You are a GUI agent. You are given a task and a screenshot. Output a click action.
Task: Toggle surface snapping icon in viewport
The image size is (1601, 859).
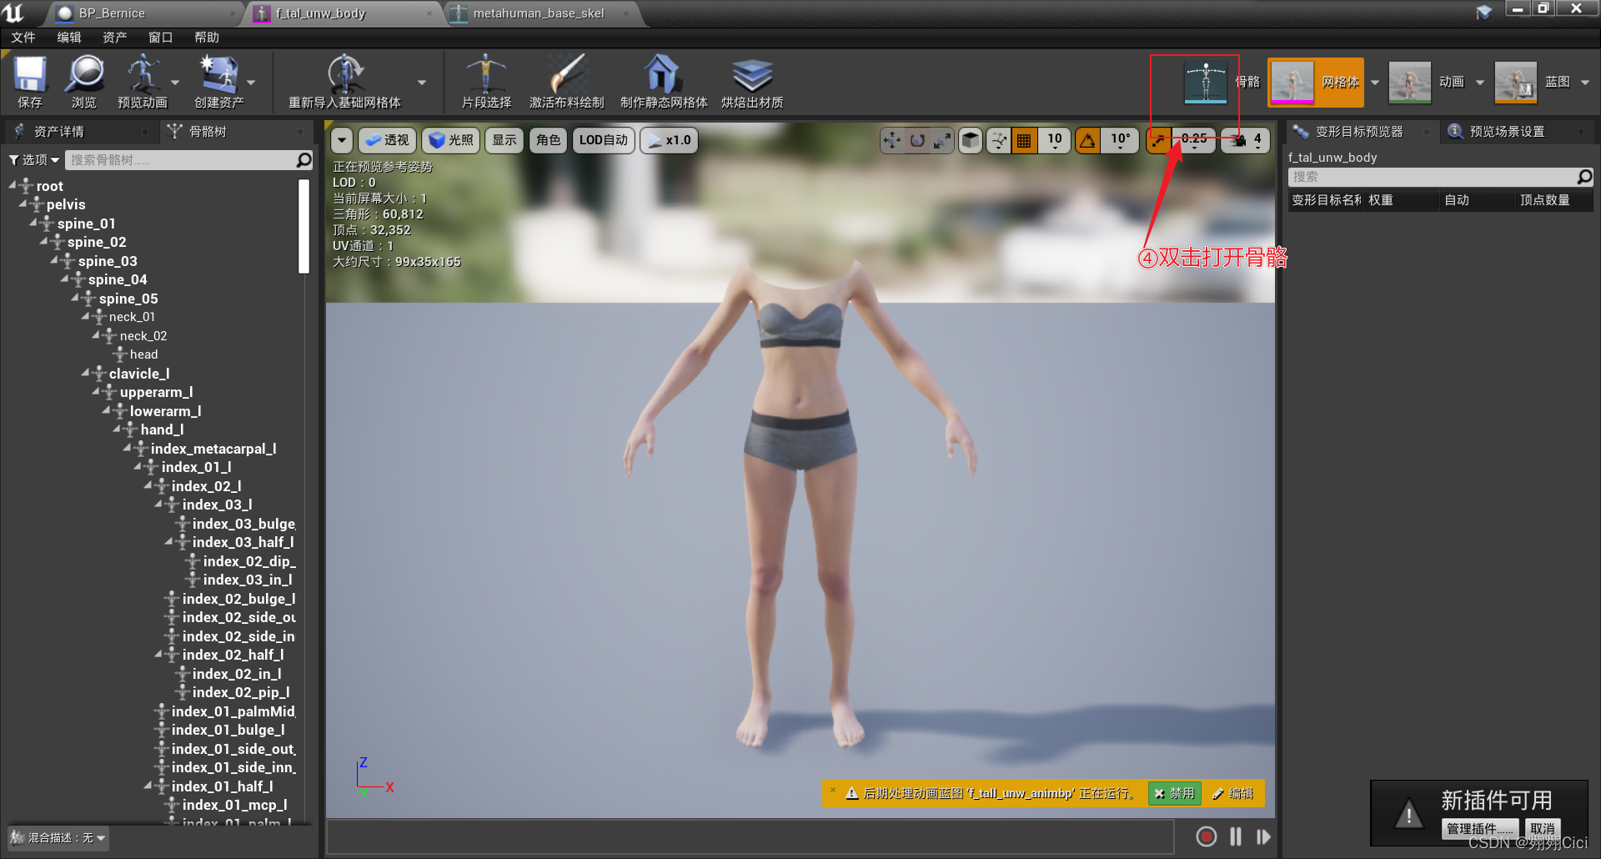pyautogui.click(x=998, y=140)
